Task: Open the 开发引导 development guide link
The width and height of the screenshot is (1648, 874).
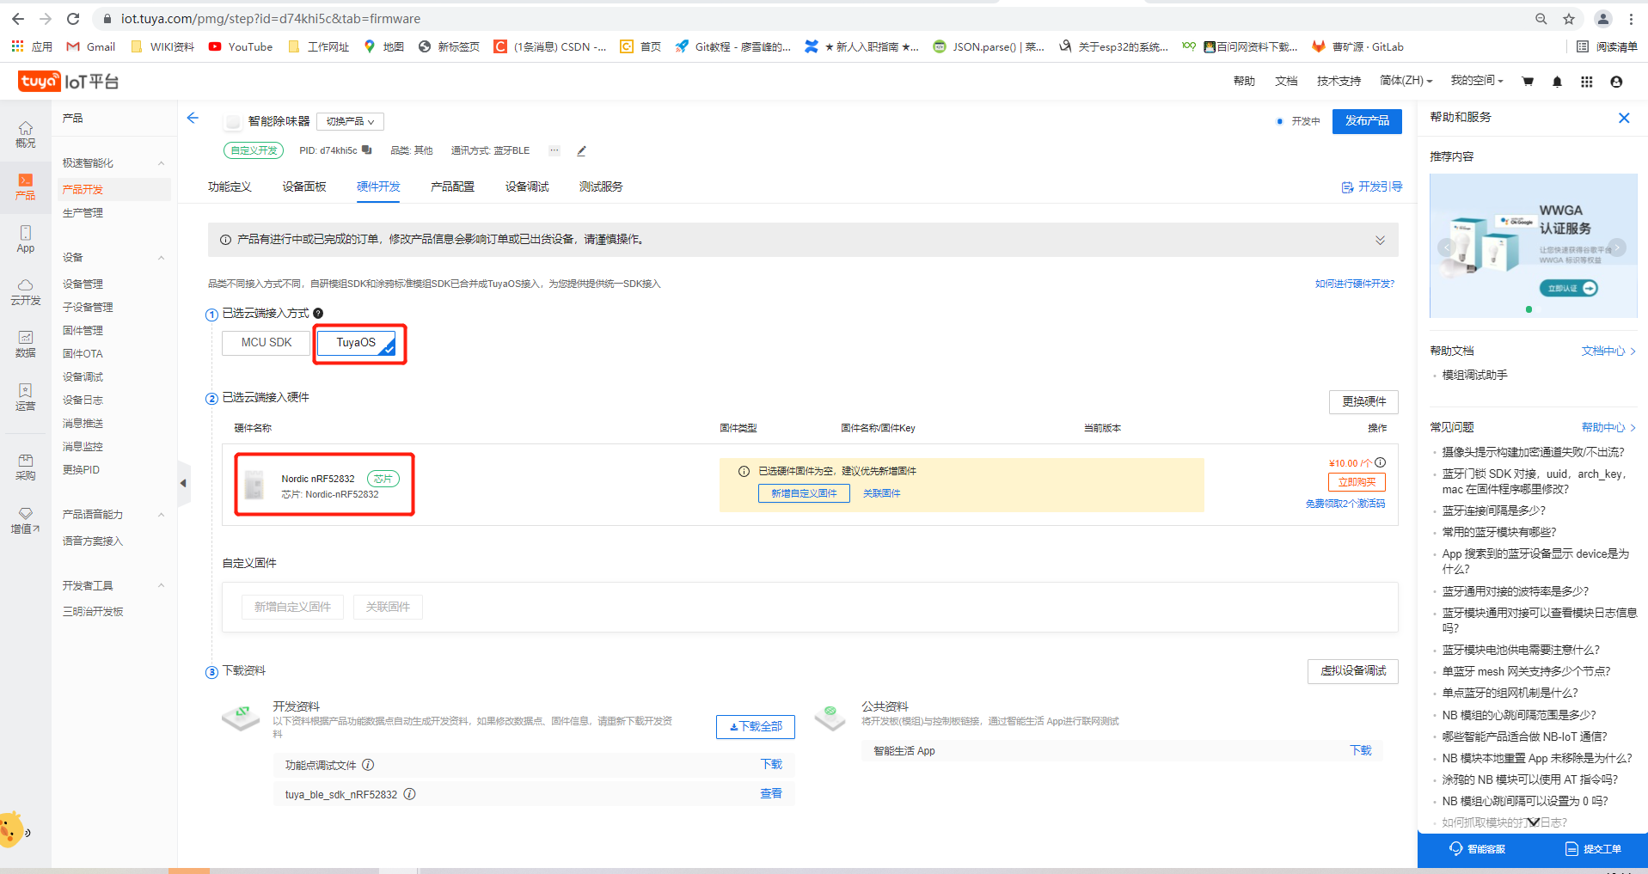Action: coord(1372,186)
